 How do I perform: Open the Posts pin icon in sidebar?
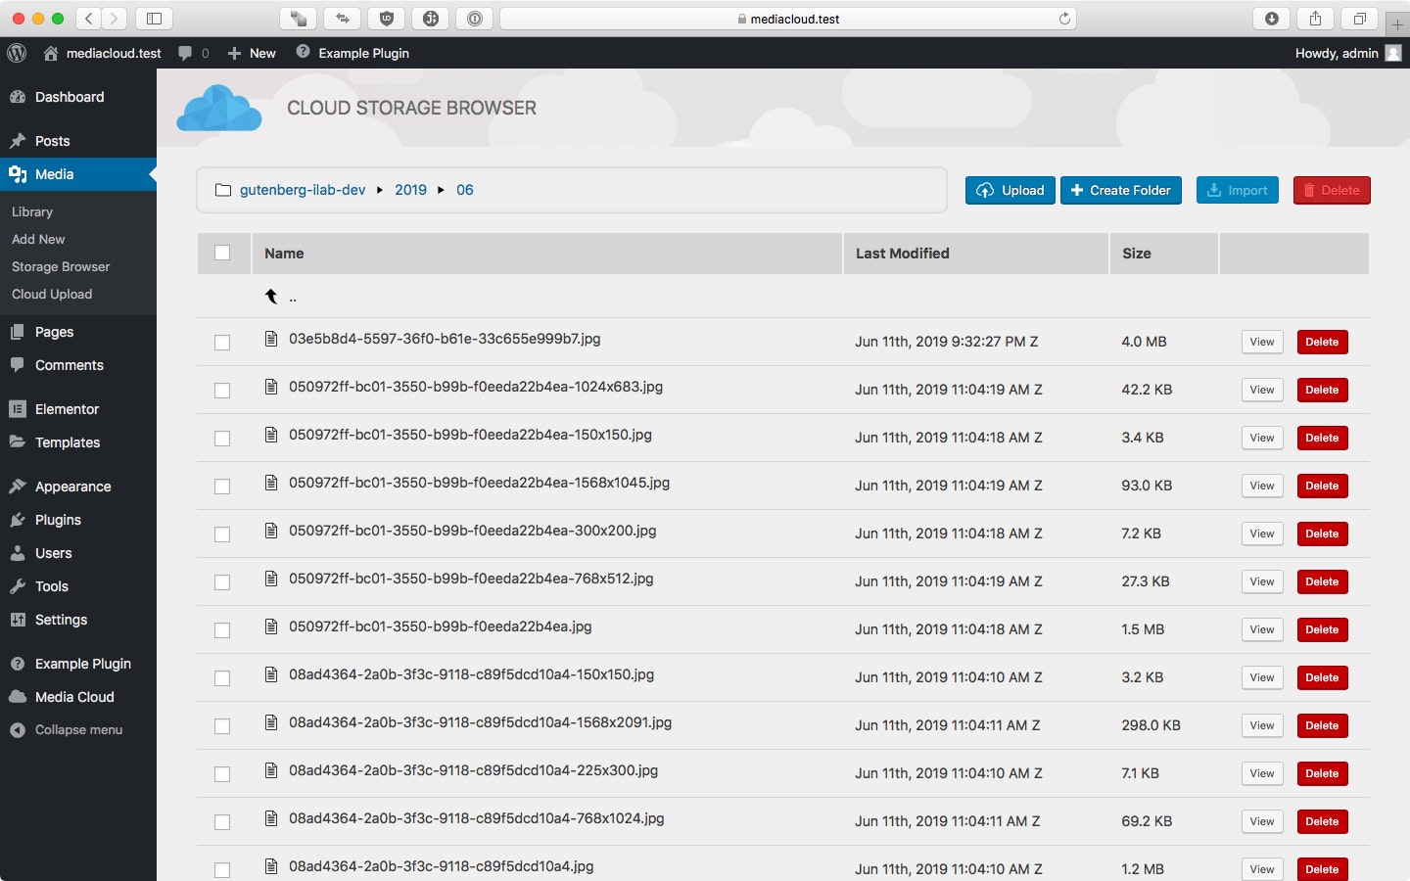pyautogui.click(x=17, y=141)
